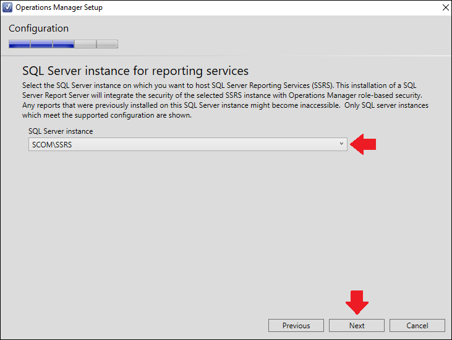
Task: Click the 'Operations Manager Setup' title bar text
Action: pyautogui.click(x=59, y=7)
